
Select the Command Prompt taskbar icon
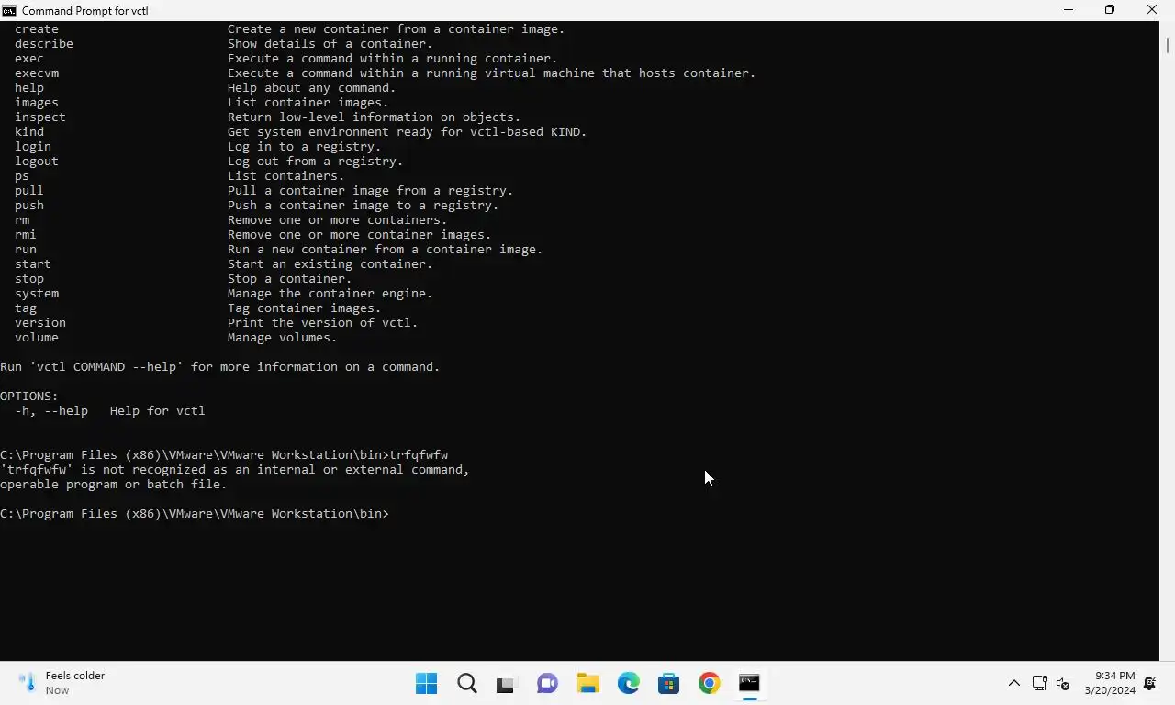coord(749,683)
